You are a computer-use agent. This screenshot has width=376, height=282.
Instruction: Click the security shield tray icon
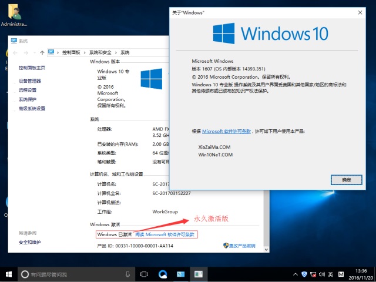coord(303,274)
